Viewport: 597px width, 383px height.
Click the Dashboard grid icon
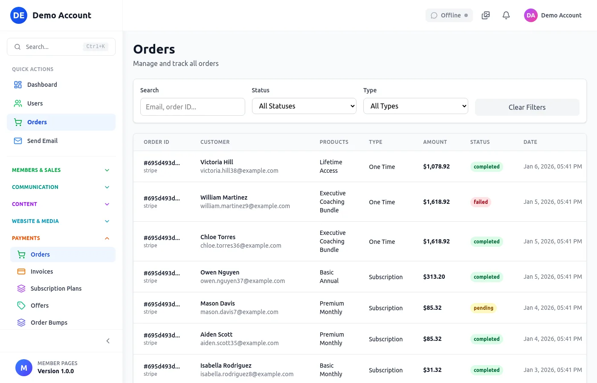18,85
